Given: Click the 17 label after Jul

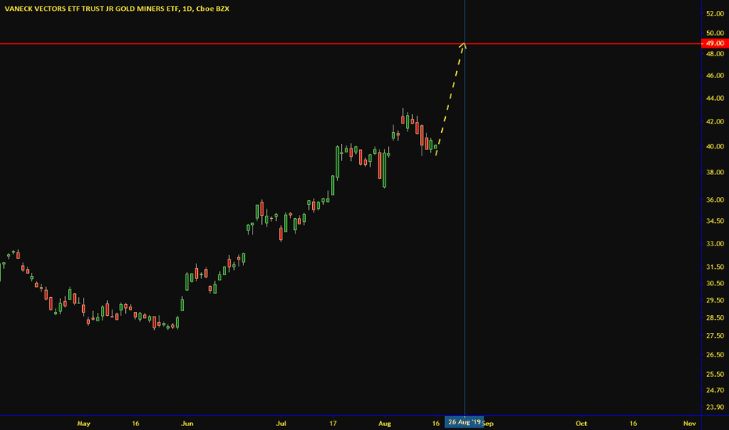Looking at the screenshot, I should (333, 424).
